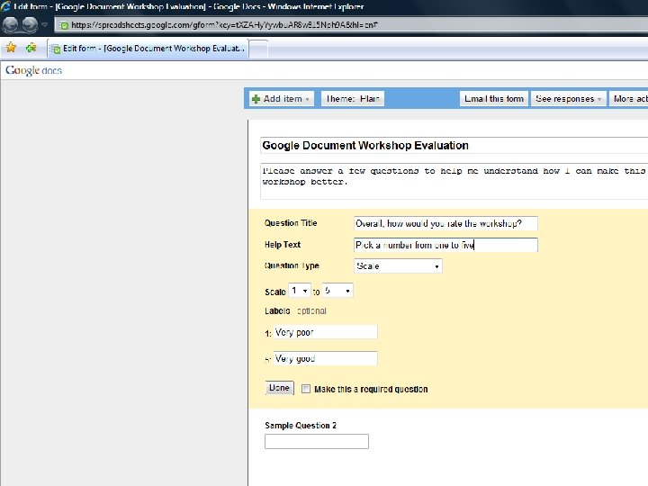Click the label 5 Very good field
Viewport: 648px width, 486px height.
325,358
